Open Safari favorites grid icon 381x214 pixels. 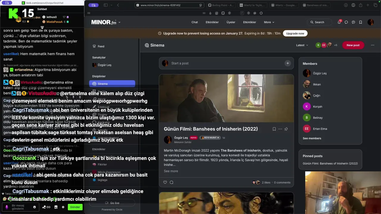tap(89, 13)
